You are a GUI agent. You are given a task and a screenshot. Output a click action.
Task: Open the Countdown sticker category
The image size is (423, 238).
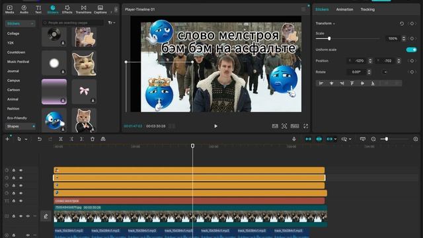click(16, 52)
